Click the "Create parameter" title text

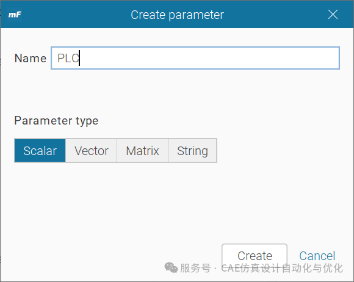[177, 15]
